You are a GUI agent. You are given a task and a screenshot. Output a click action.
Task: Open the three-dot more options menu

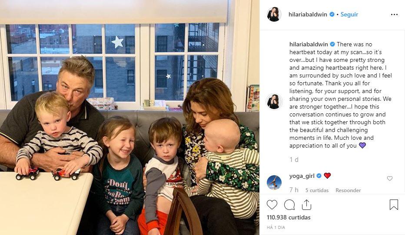click(x=395, y=15)
